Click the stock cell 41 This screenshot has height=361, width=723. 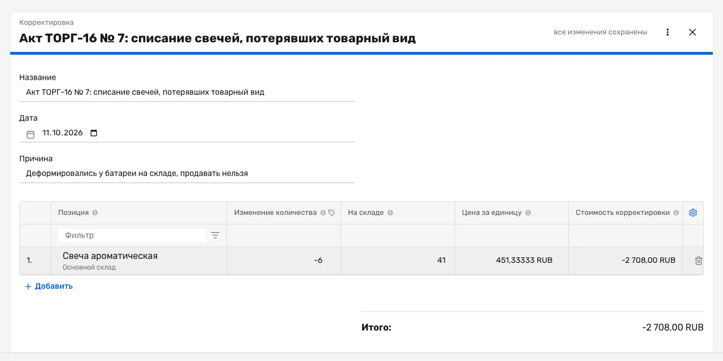pos(398,261)
